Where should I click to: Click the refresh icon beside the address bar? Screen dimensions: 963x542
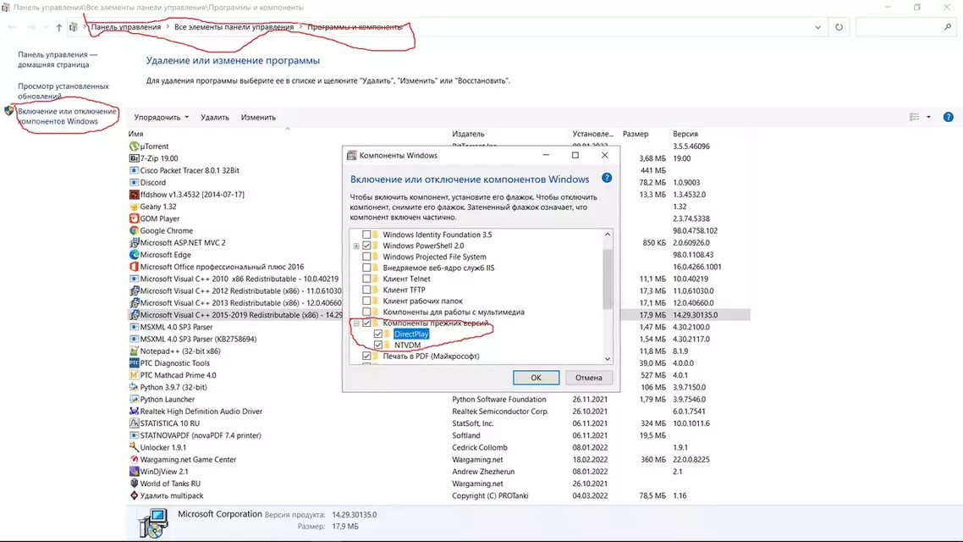coord(839,27)
